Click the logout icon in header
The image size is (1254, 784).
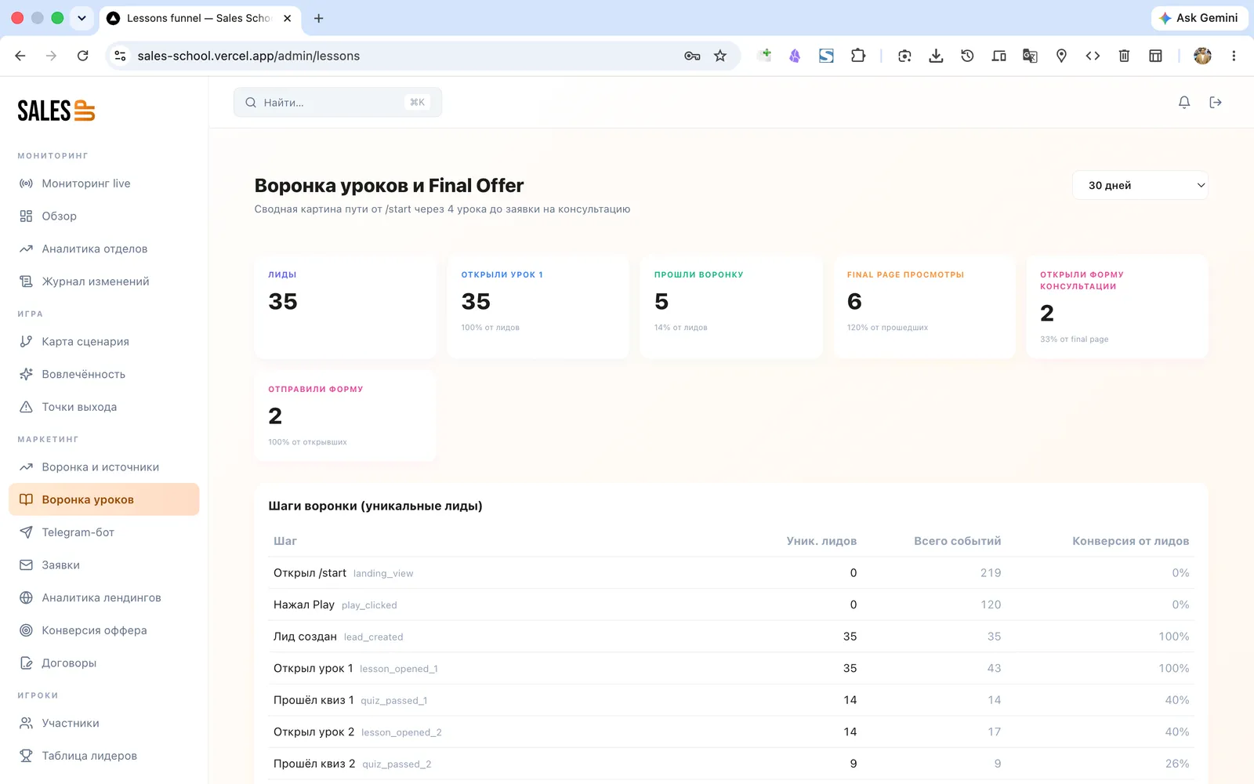tap(1216, 102)
